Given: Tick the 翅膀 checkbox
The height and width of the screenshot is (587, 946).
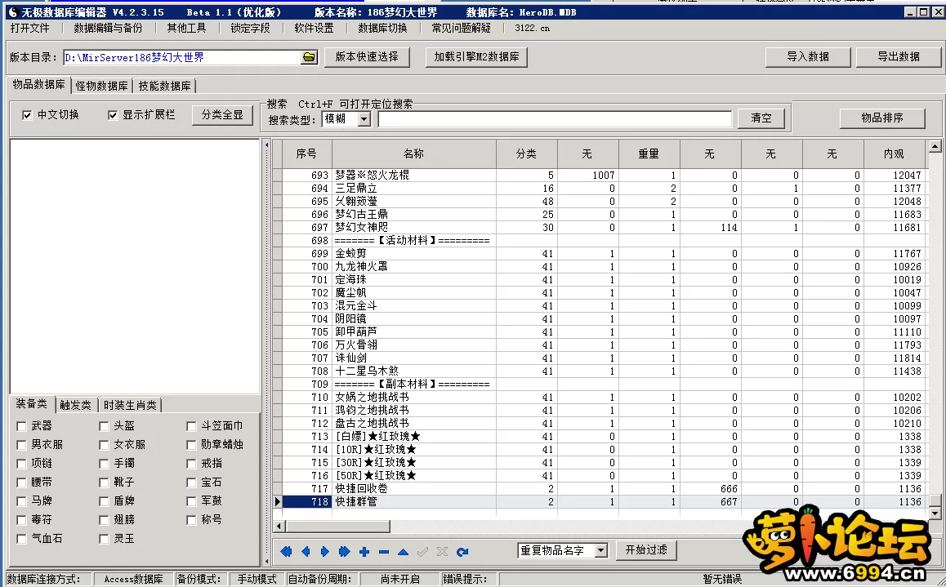Looking at the screenshot, I should click(x=104, y=519).
